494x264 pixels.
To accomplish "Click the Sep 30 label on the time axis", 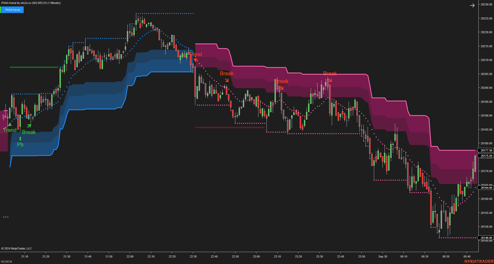I will pos(382,256).
